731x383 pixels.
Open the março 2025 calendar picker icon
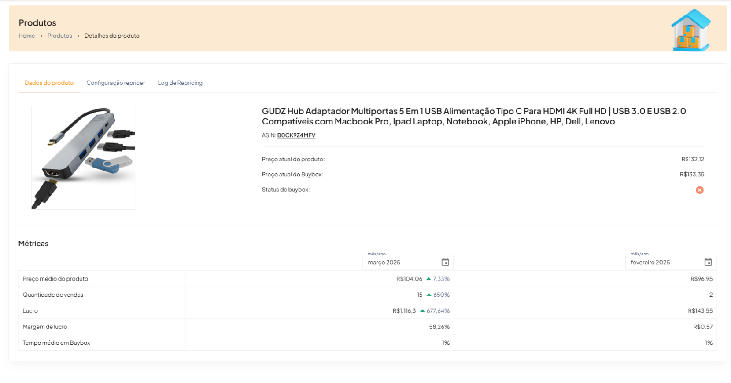445,262
